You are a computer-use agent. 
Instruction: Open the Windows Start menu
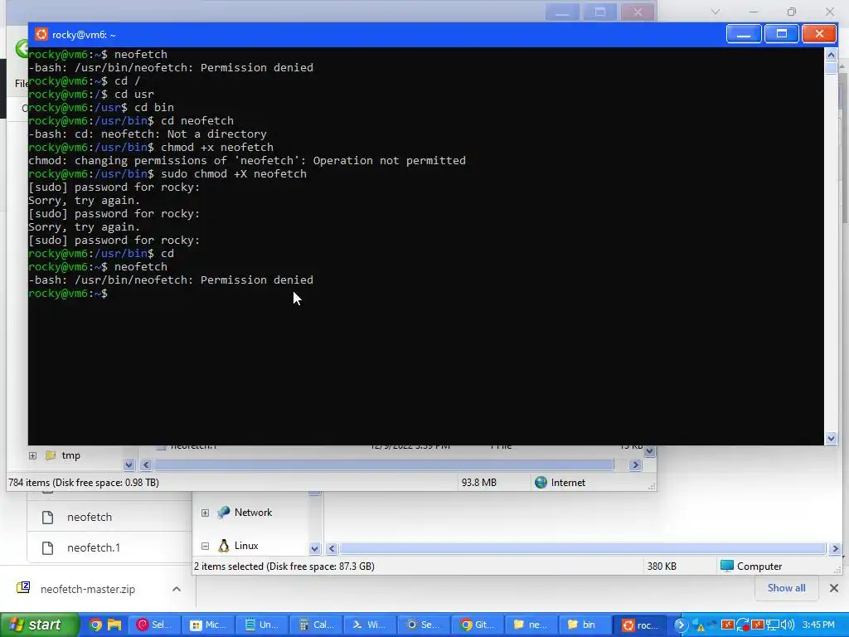38,625
